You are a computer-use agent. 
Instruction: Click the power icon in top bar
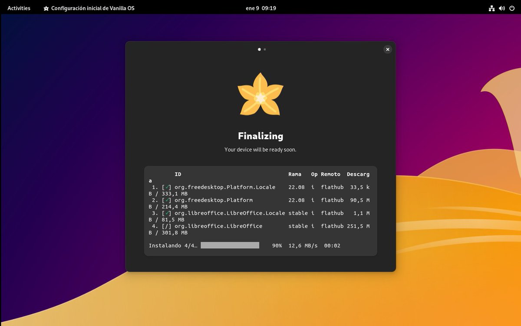click(511, 8)
